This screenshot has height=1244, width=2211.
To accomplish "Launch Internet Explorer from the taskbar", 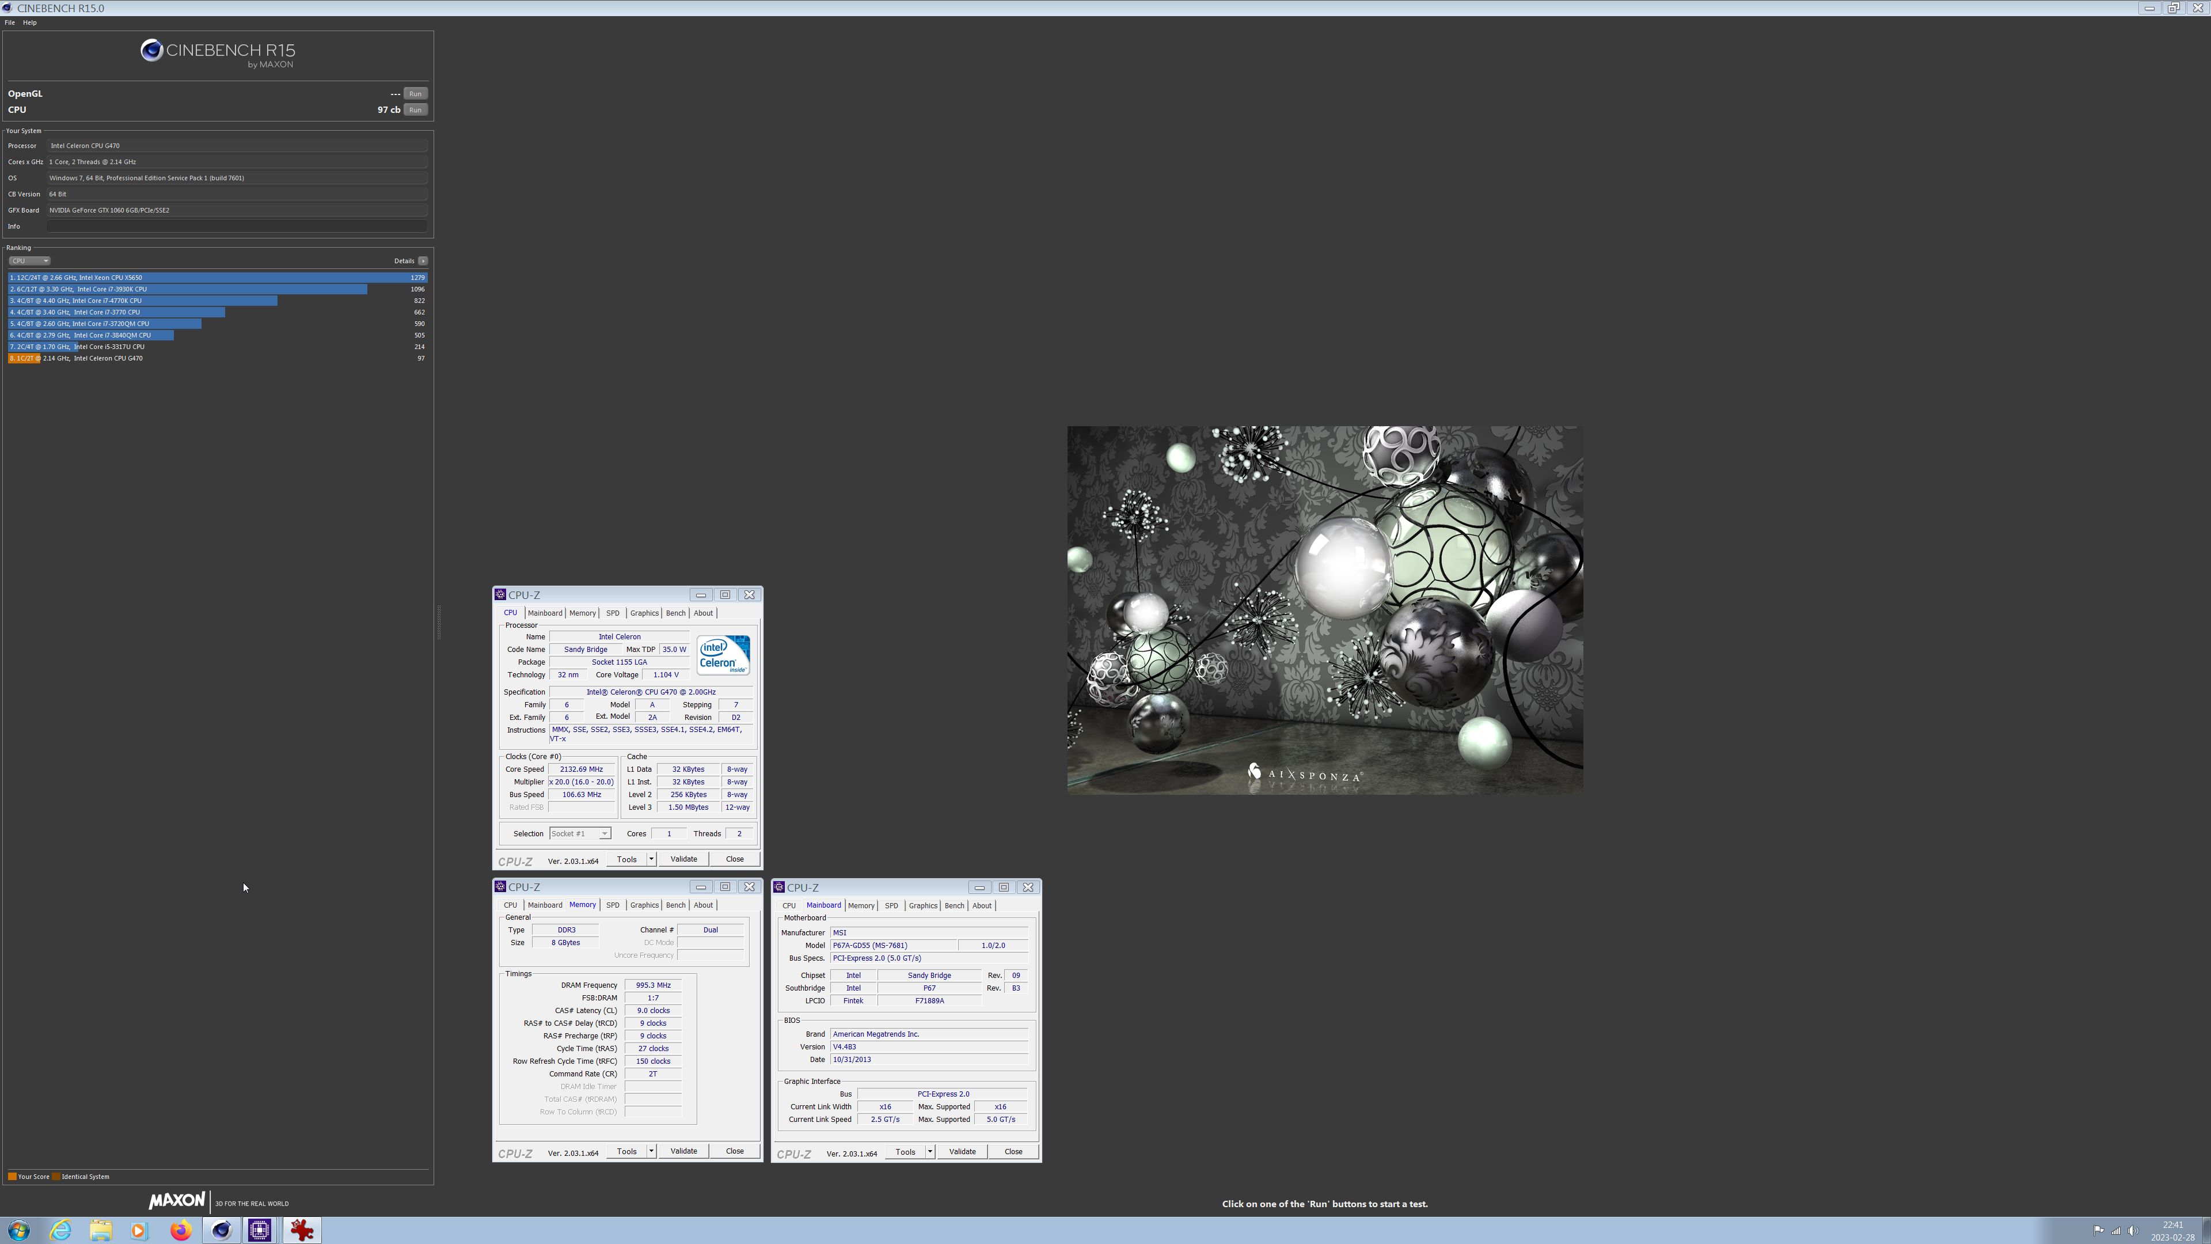I will point(60,1230).
